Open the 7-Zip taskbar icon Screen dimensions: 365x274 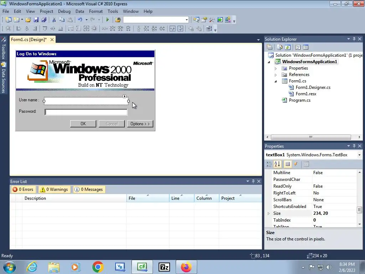tap(164, 267)
